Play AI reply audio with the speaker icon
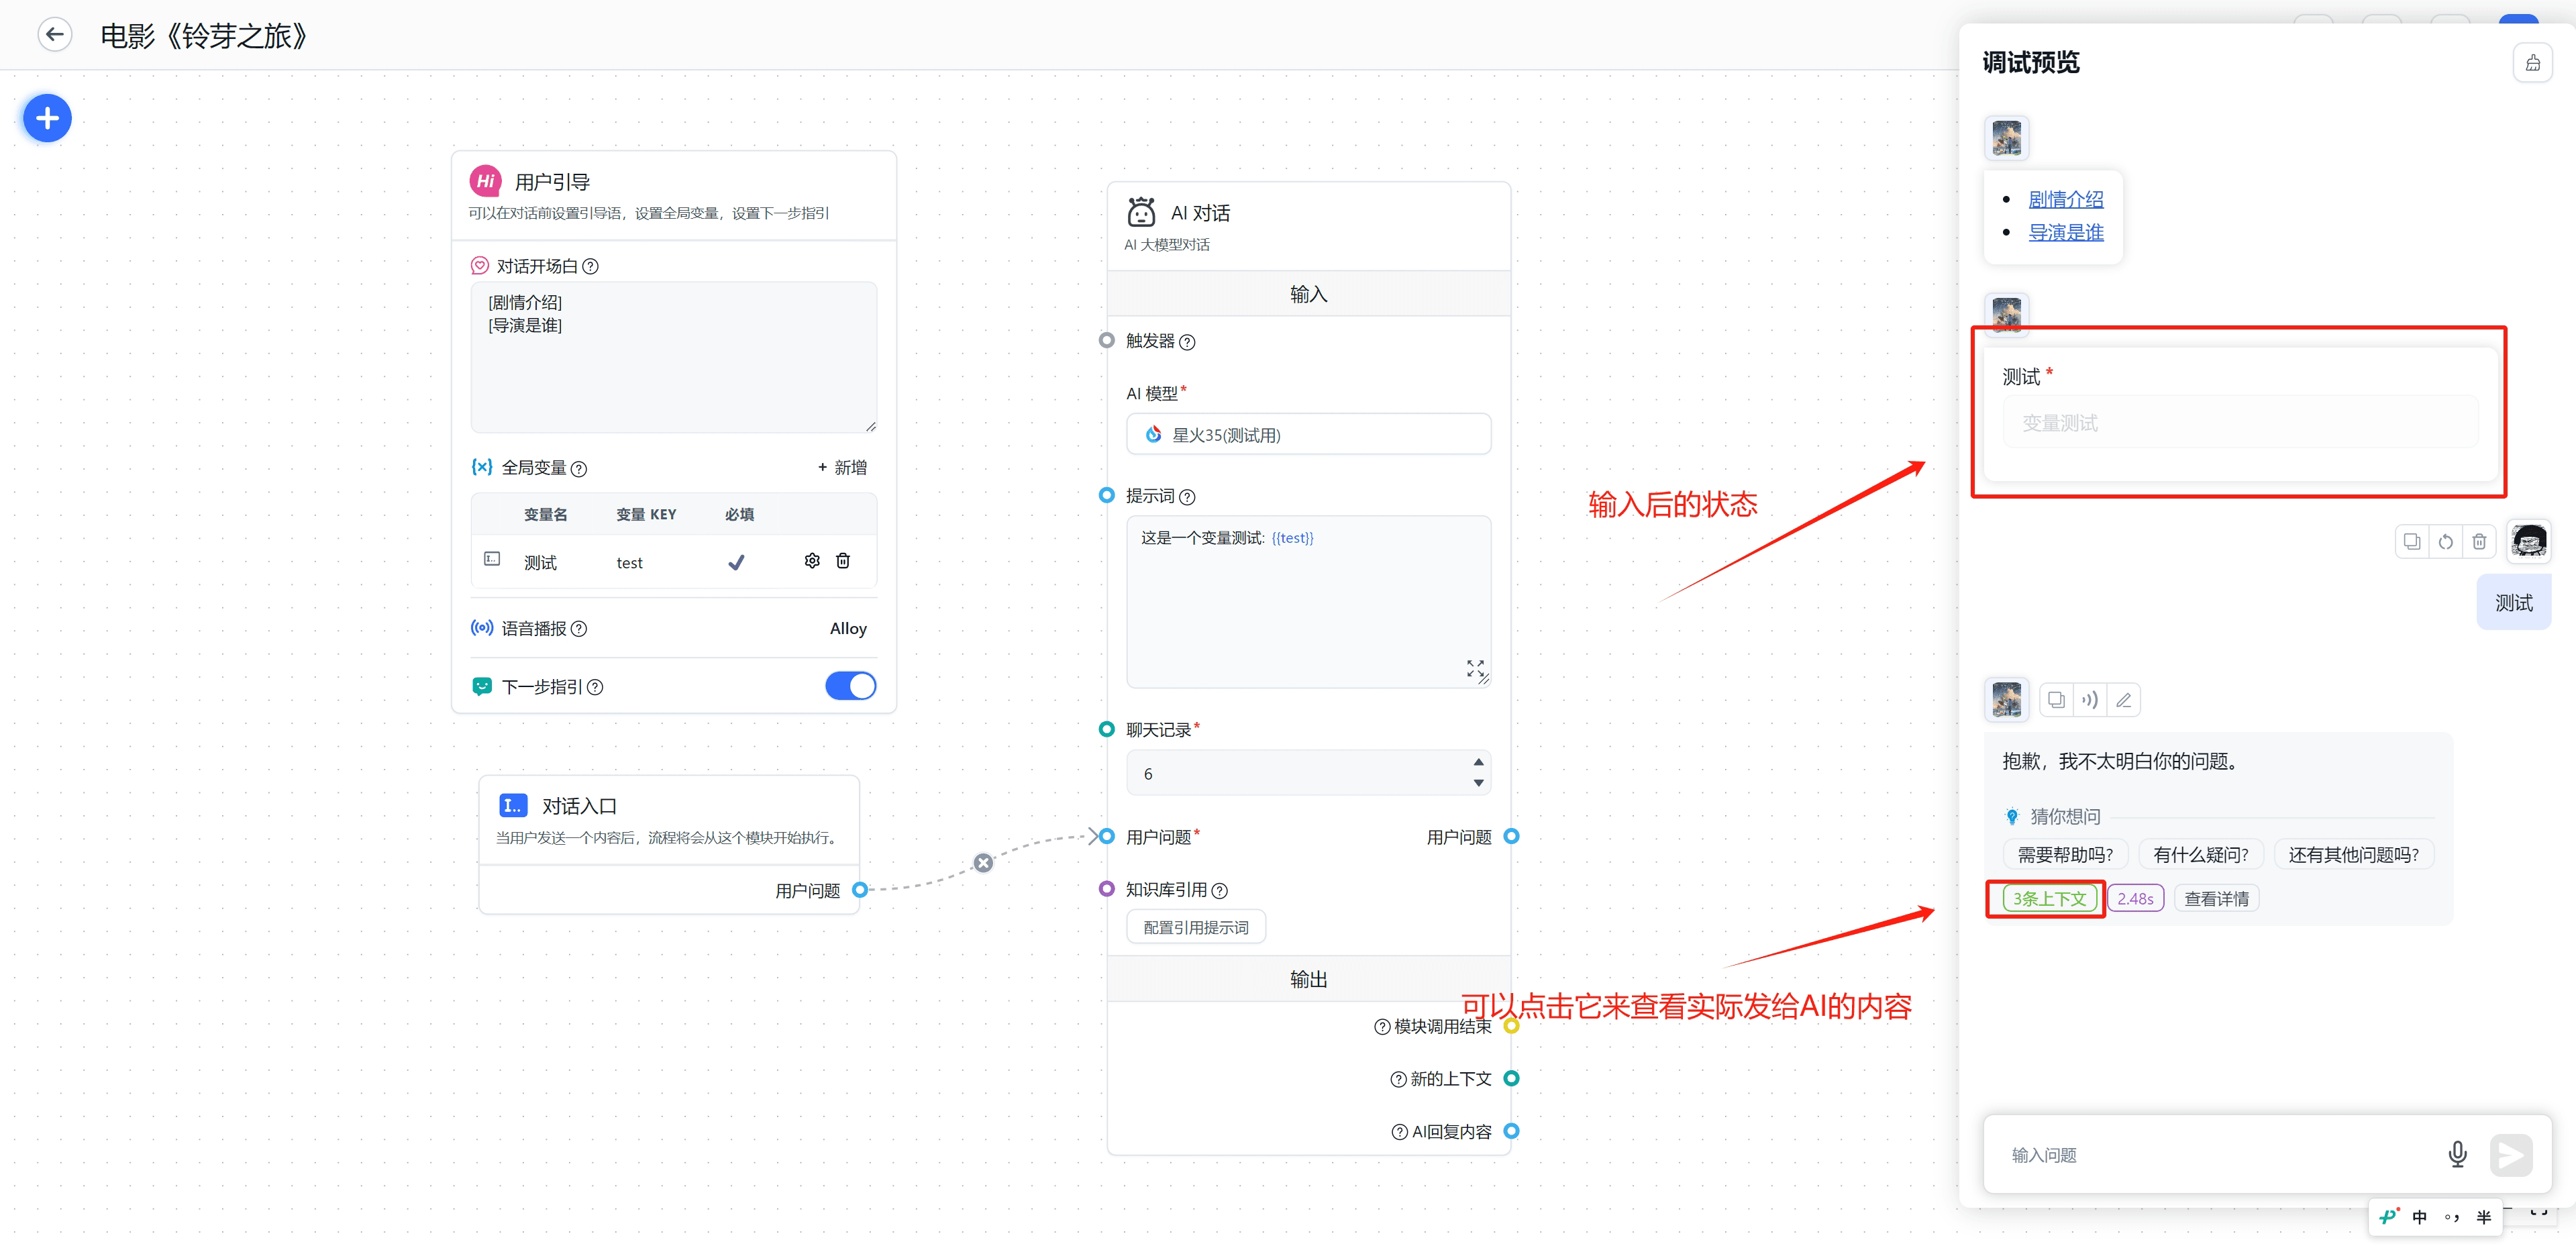The width and height of the screenshot is (2576, 1246). [2089, 700]
